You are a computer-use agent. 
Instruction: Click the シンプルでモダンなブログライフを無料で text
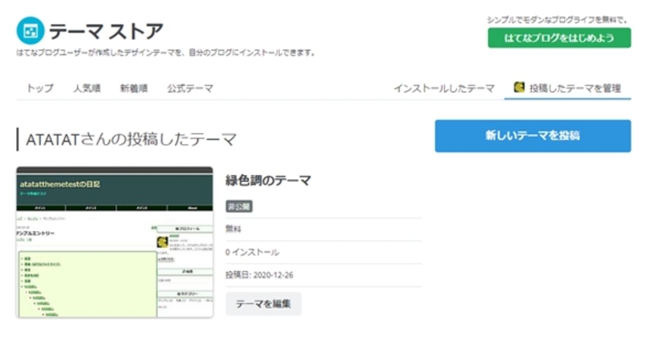tap(558, 20)
